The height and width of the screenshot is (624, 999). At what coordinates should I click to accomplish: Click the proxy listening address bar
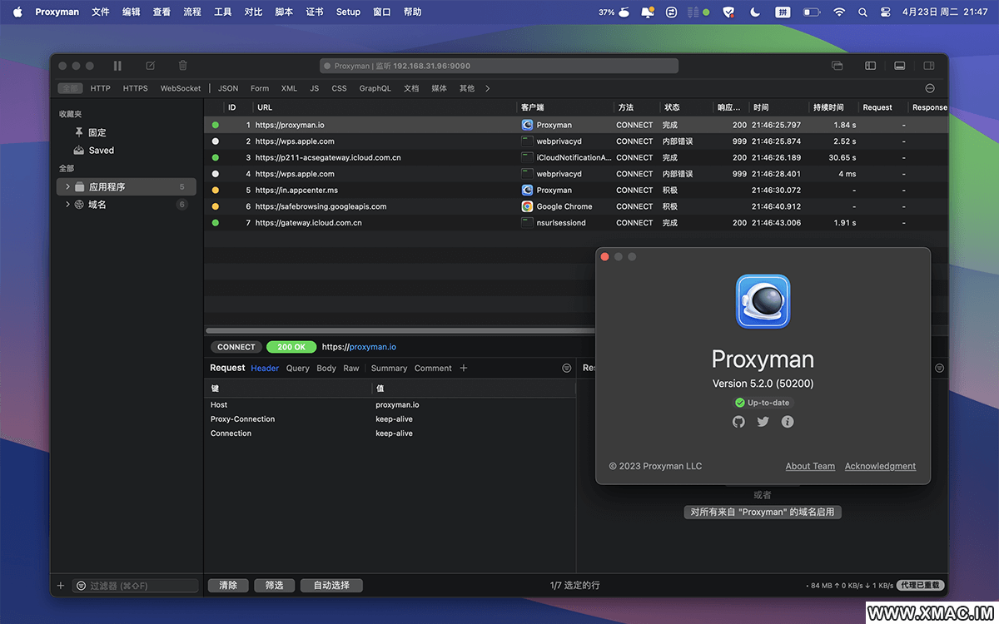pyautogui.click(x=499, y=66)
